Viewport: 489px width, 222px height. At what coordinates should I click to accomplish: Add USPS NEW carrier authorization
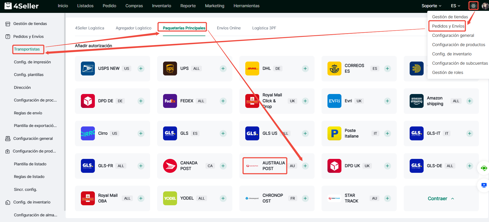click(141, 69)
